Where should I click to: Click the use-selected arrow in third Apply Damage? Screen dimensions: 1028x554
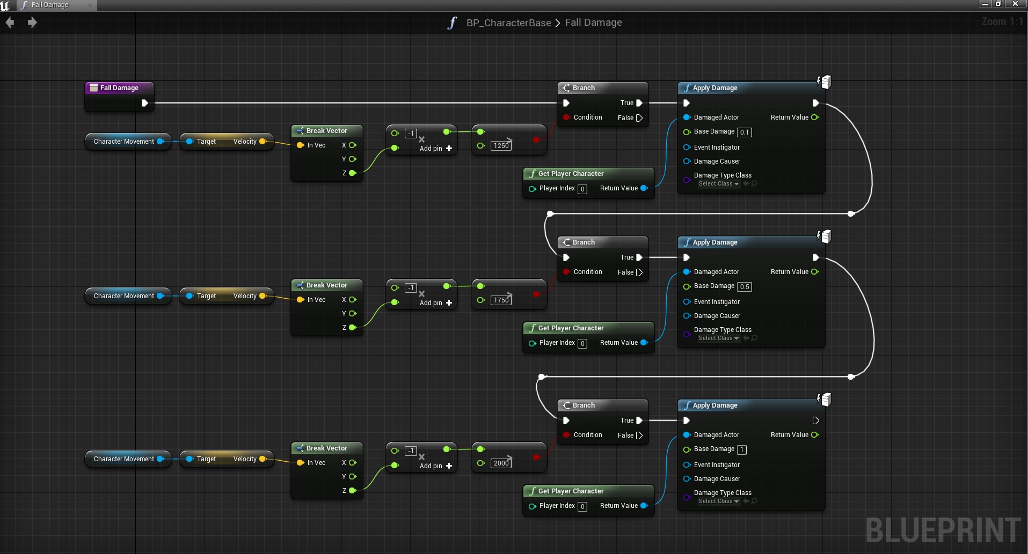click(x=746, y=501)
